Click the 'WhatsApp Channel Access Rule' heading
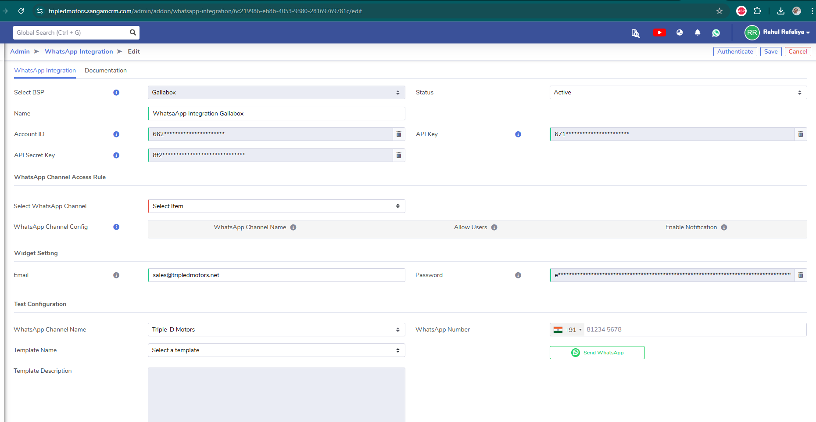This screenshot has height=422, width=816. (x=60, y=177)
